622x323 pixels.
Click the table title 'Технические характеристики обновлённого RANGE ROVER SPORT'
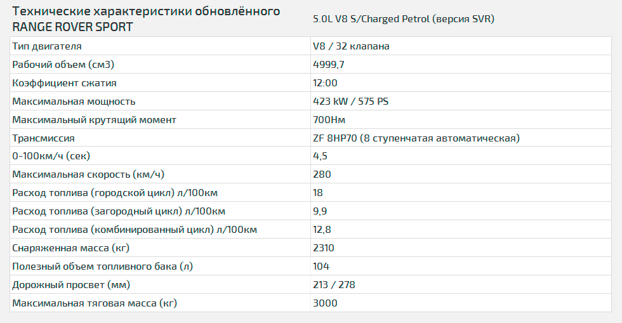coord(146,19)
